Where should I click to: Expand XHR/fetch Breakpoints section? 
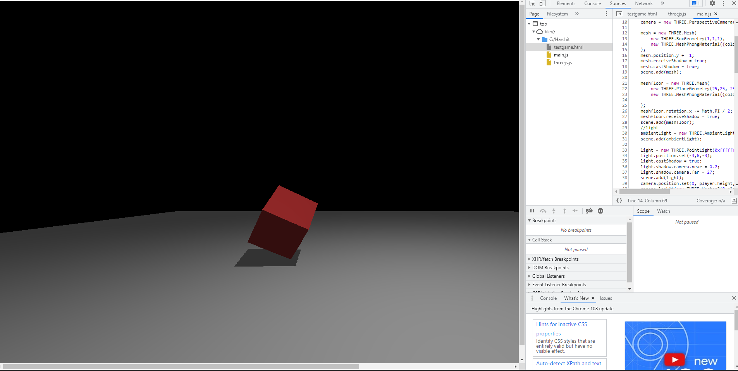pos(555,259)
